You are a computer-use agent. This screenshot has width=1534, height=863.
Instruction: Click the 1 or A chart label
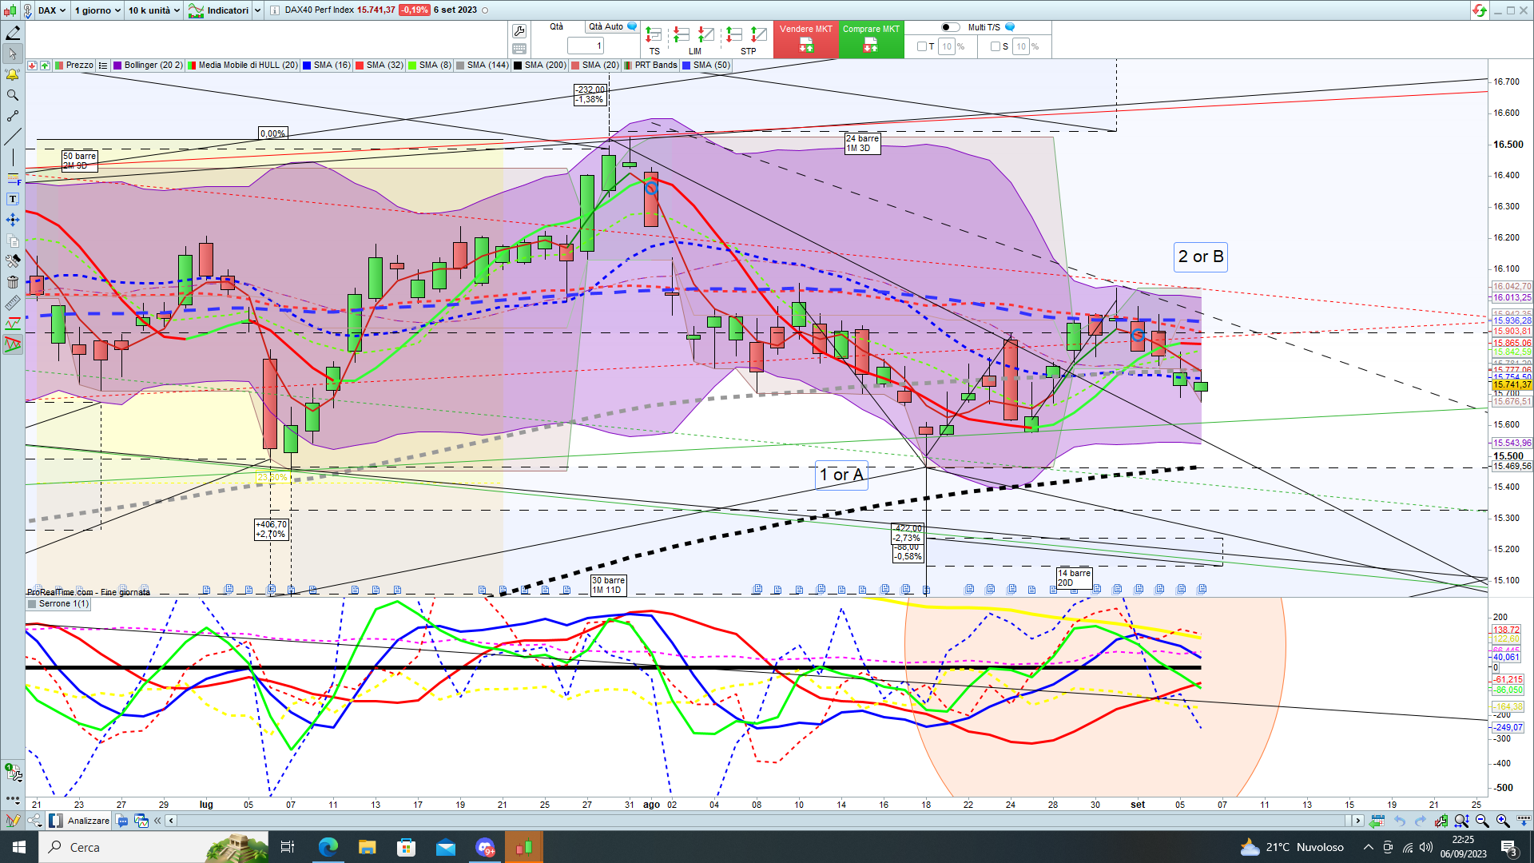point(841,475)
